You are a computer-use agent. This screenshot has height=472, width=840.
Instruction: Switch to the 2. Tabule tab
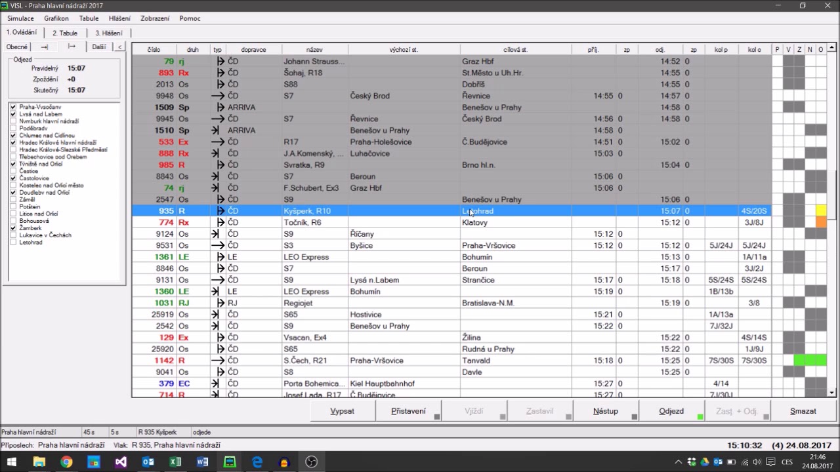(x=65, y=33)
